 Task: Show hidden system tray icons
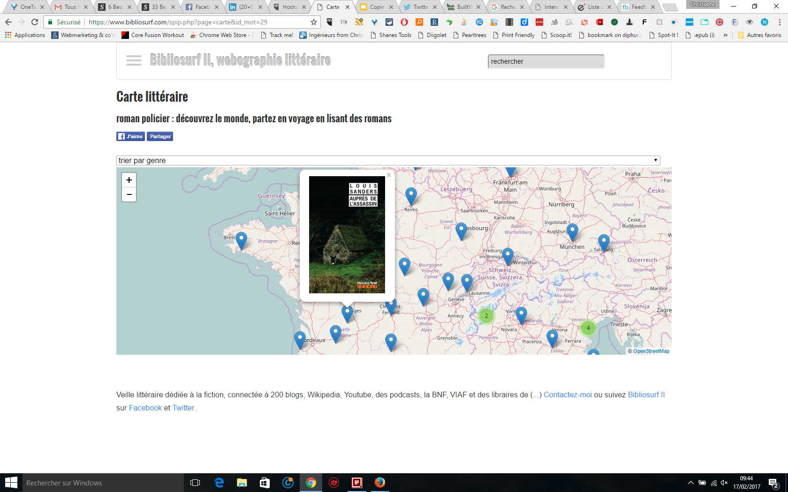coord(690,483)
